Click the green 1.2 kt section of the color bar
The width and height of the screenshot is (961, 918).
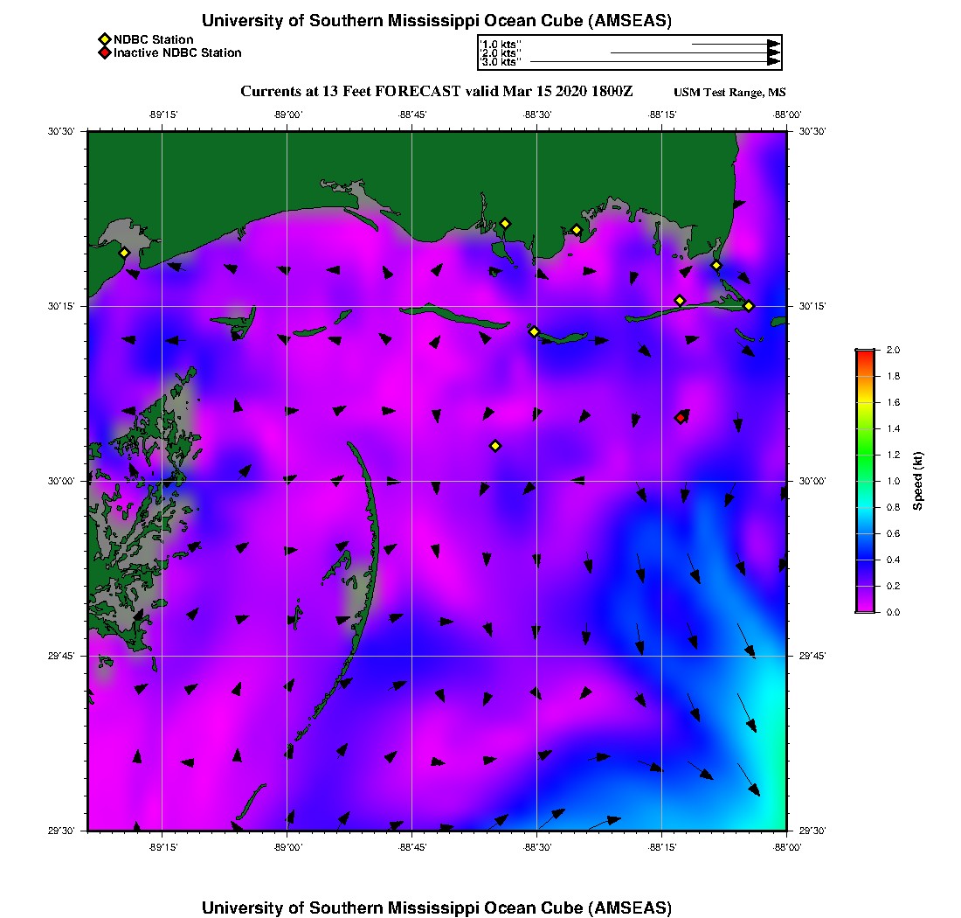click(864, 455)
